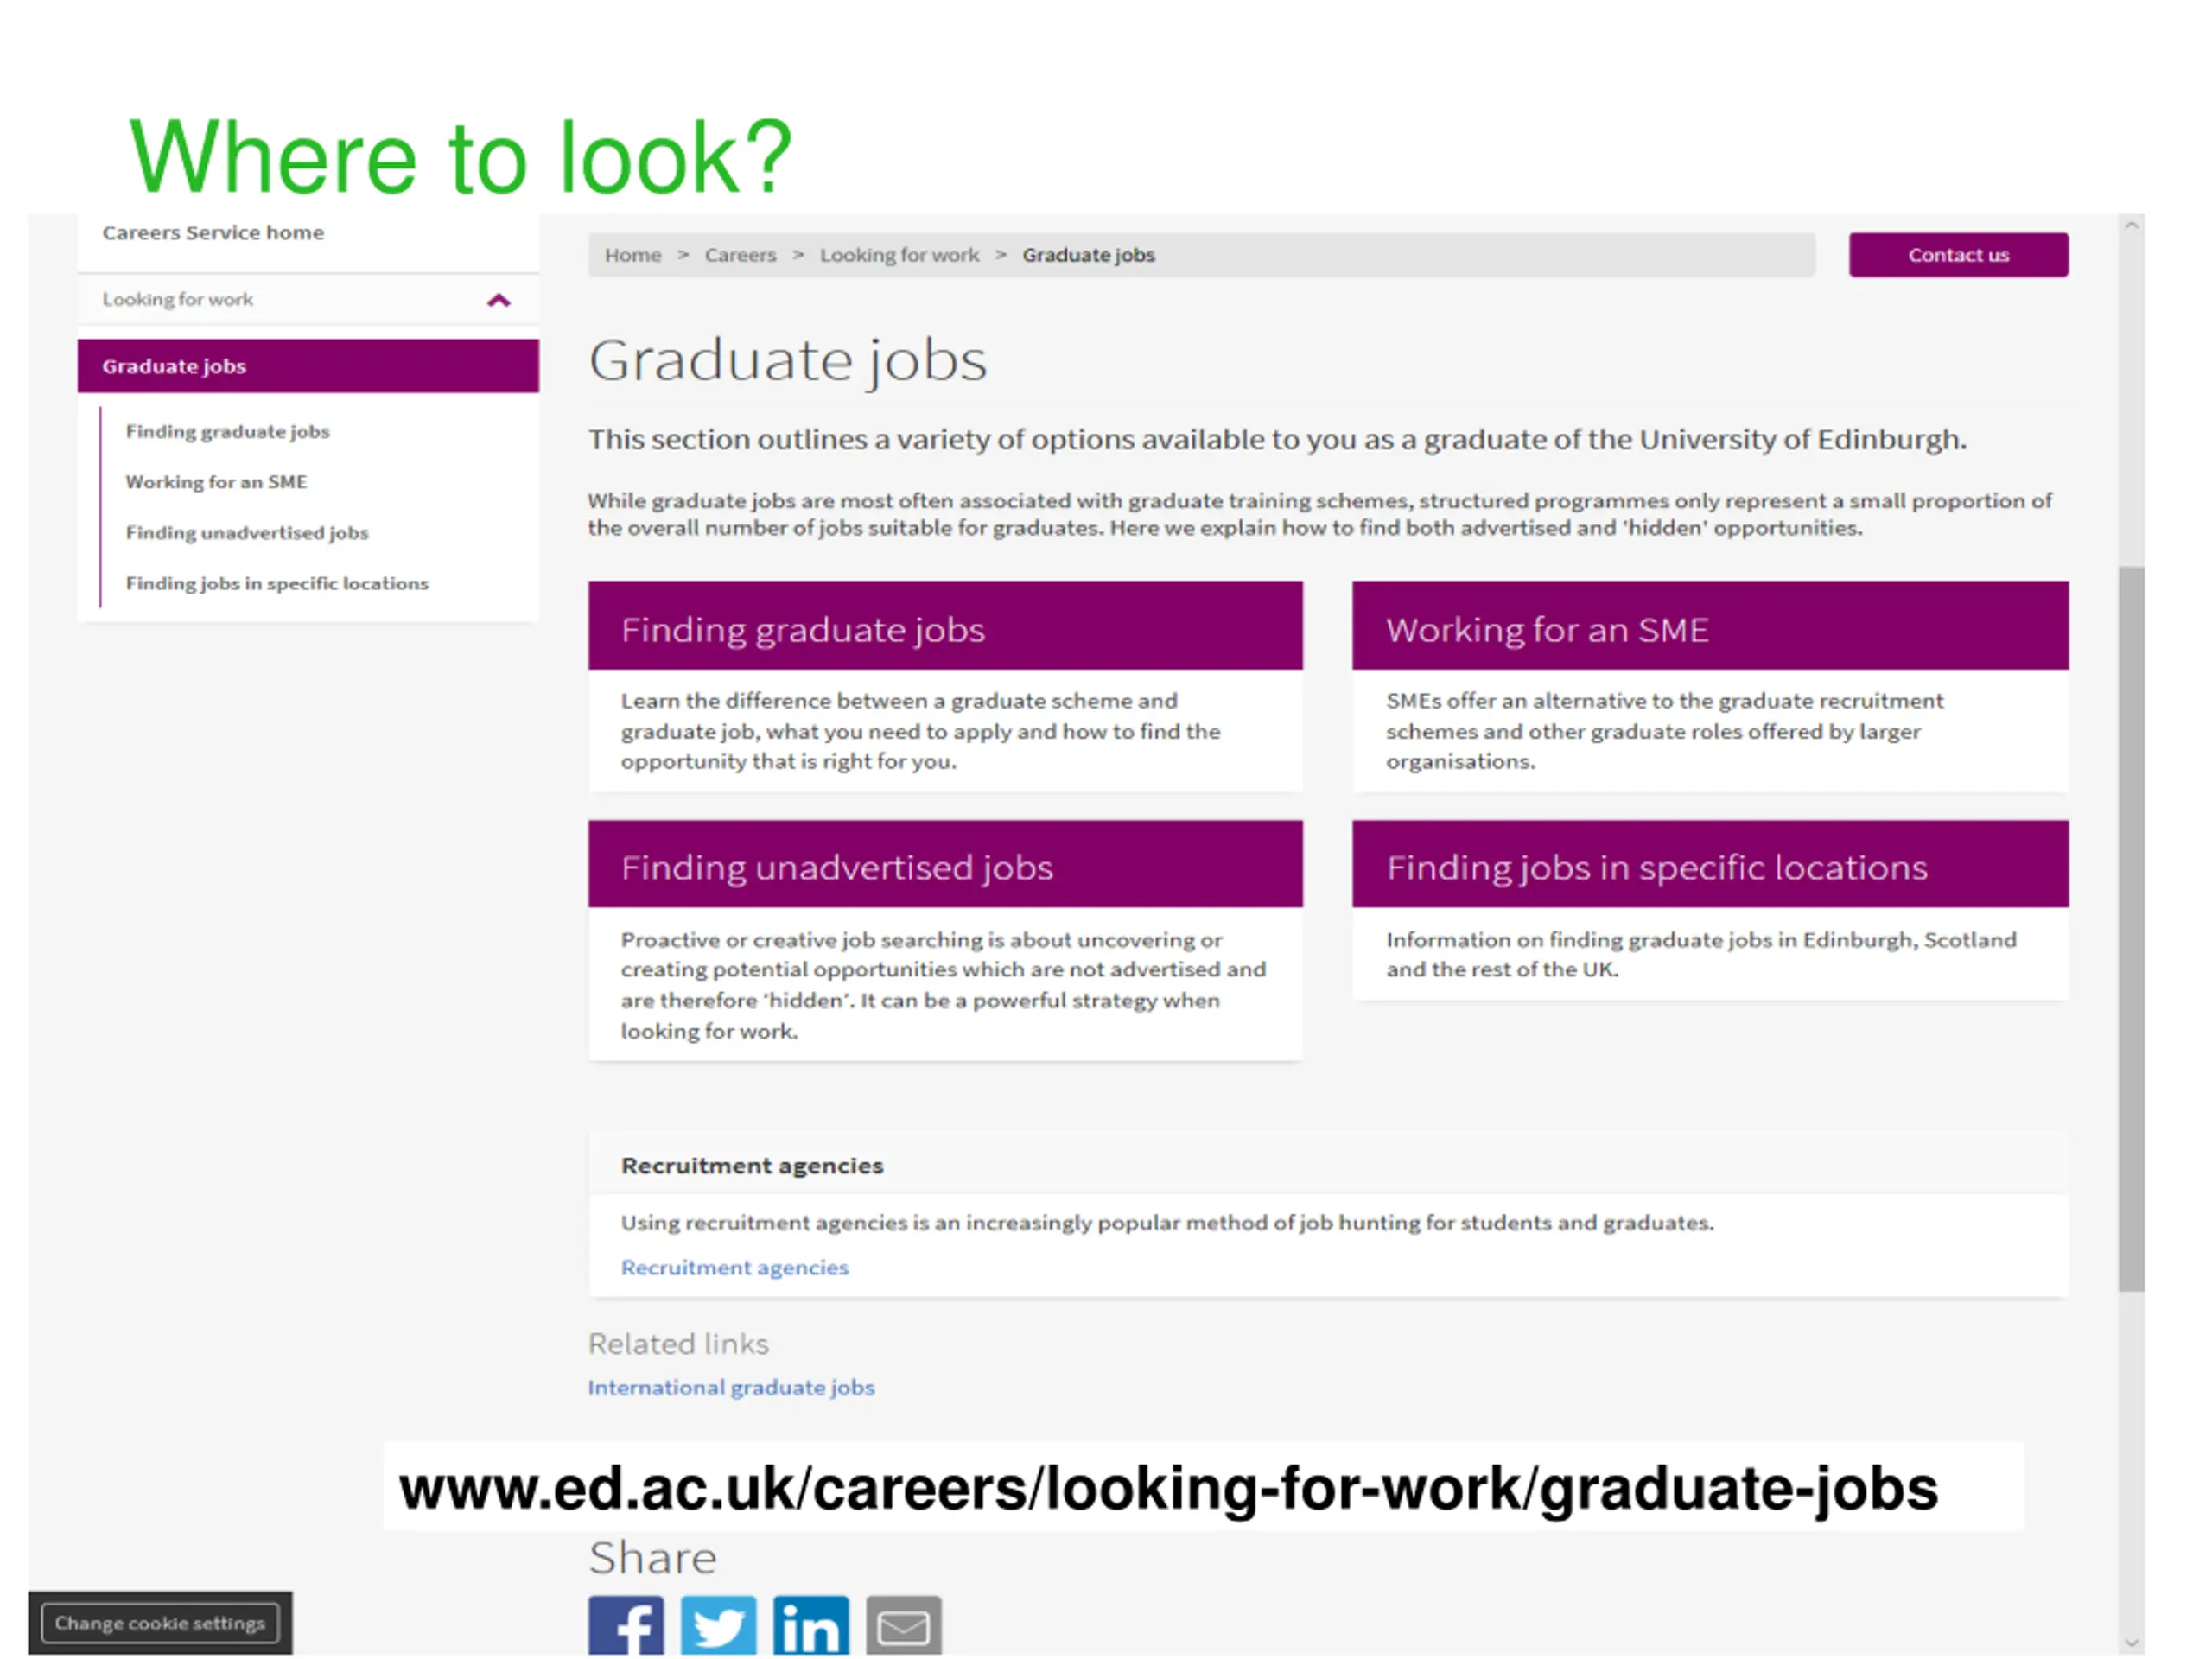This screenshot has width=2212, height=1659.
Task: Open Working for an SME sidebar link
Action: click(216, 482)
